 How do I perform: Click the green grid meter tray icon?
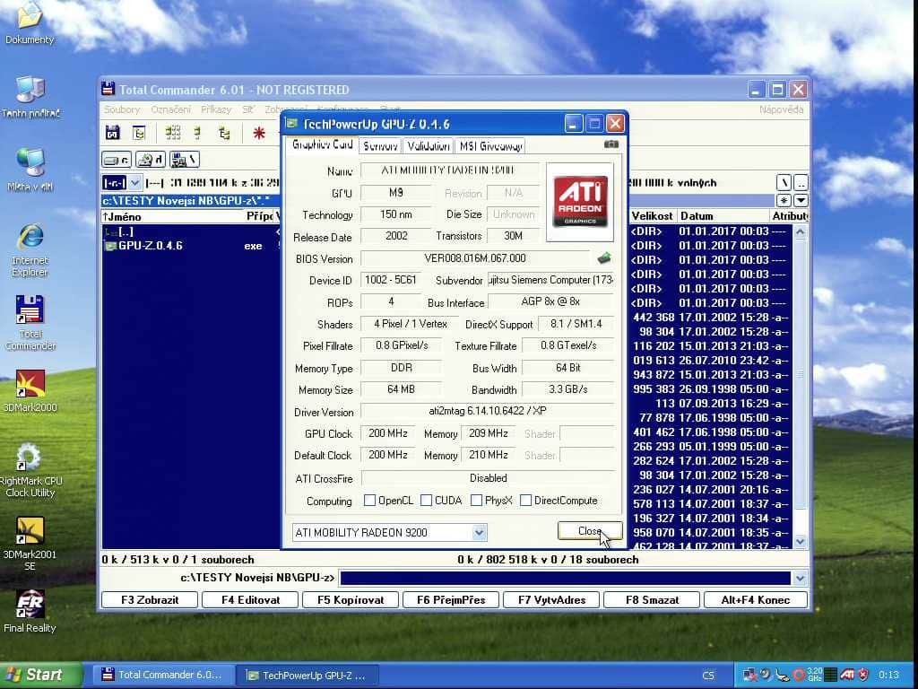(x=830, y=675)
